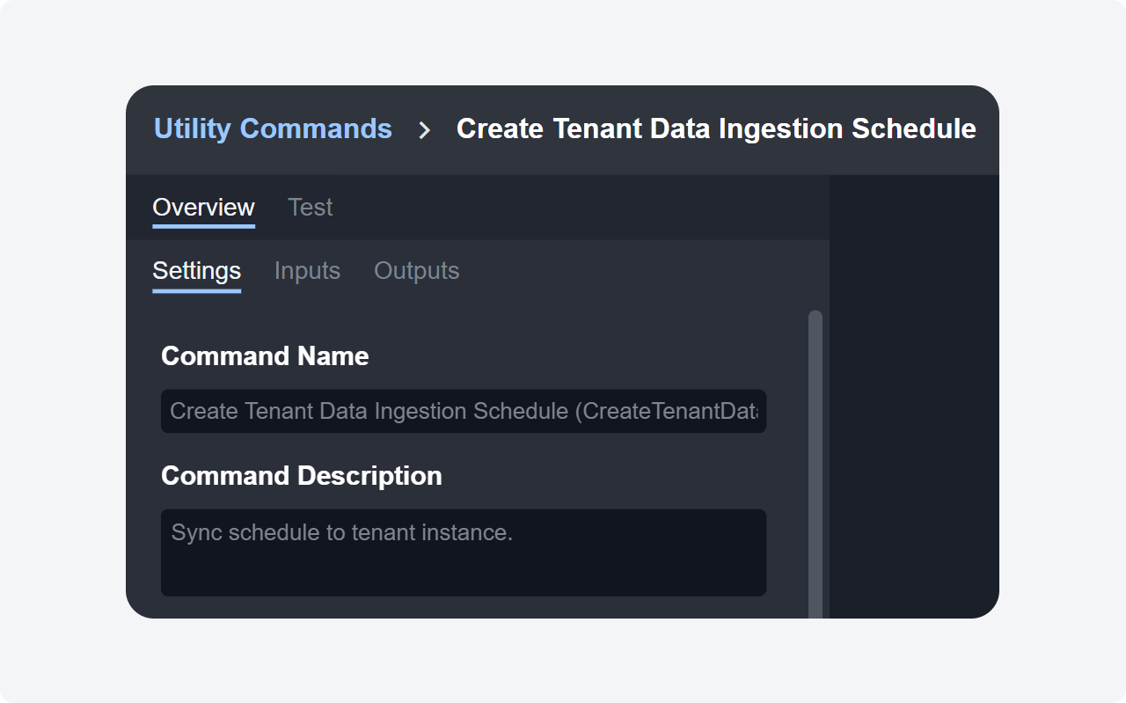Click the Utility Commands breadcrumb link
1126x703 pixels.
pyautogui.click(x=273, y=128)
